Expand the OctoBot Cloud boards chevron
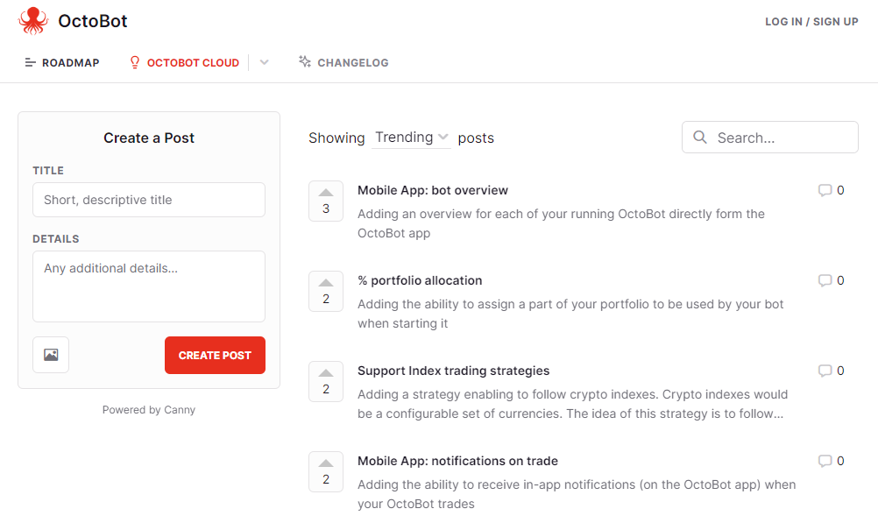Viewport: 878px width, 523px height. pos(265,62)
